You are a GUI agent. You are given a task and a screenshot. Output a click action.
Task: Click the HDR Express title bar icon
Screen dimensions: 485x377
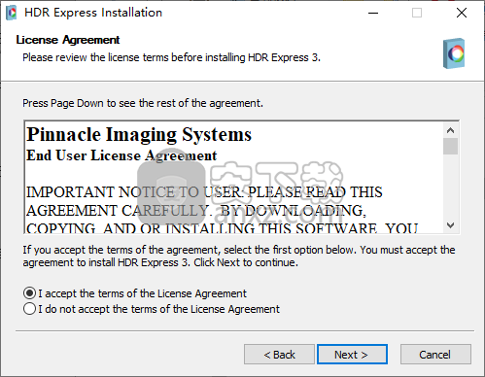pyautogui.click(x=12, y=13)
